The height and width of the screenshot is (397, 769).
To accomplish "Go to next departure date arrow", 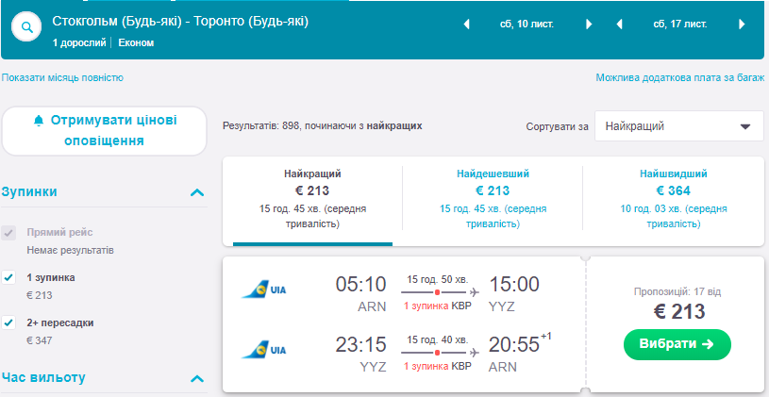I will click(x=589, y=25).
